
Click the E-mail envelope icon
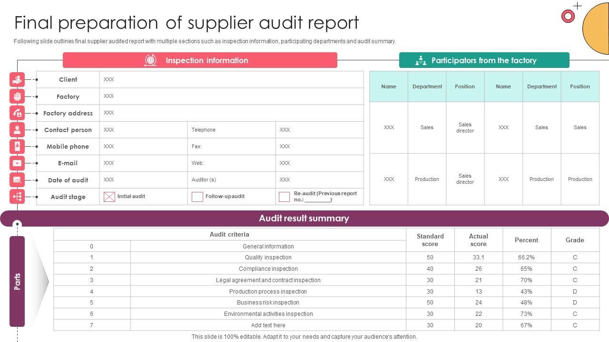pyautogui.click(x=17, y=163)
